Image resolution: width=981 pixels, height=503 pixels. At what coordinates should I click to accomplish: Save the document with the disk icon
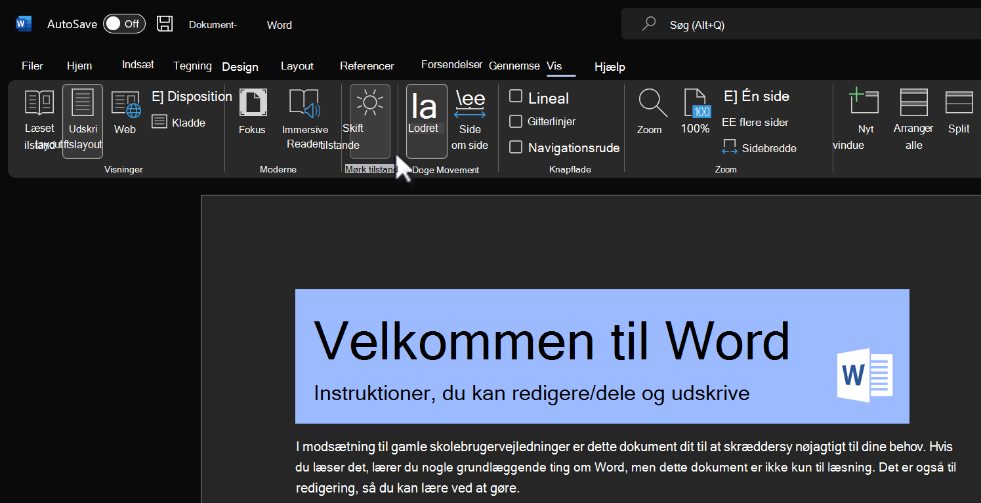(165, 24)
